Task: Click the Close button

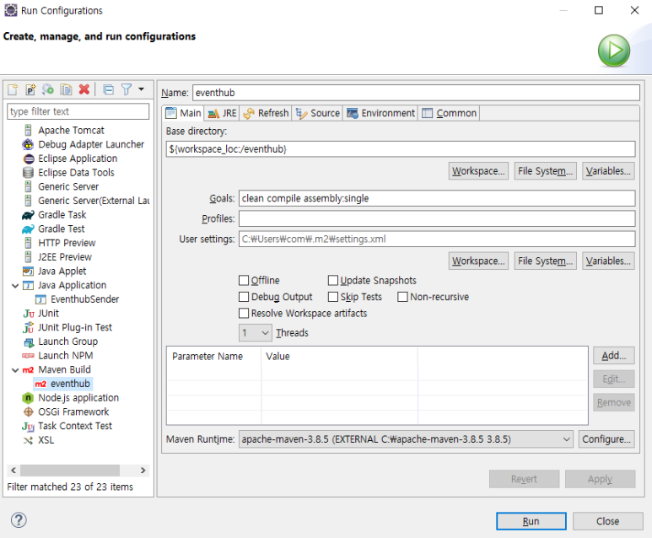Action: coord(607,521)
